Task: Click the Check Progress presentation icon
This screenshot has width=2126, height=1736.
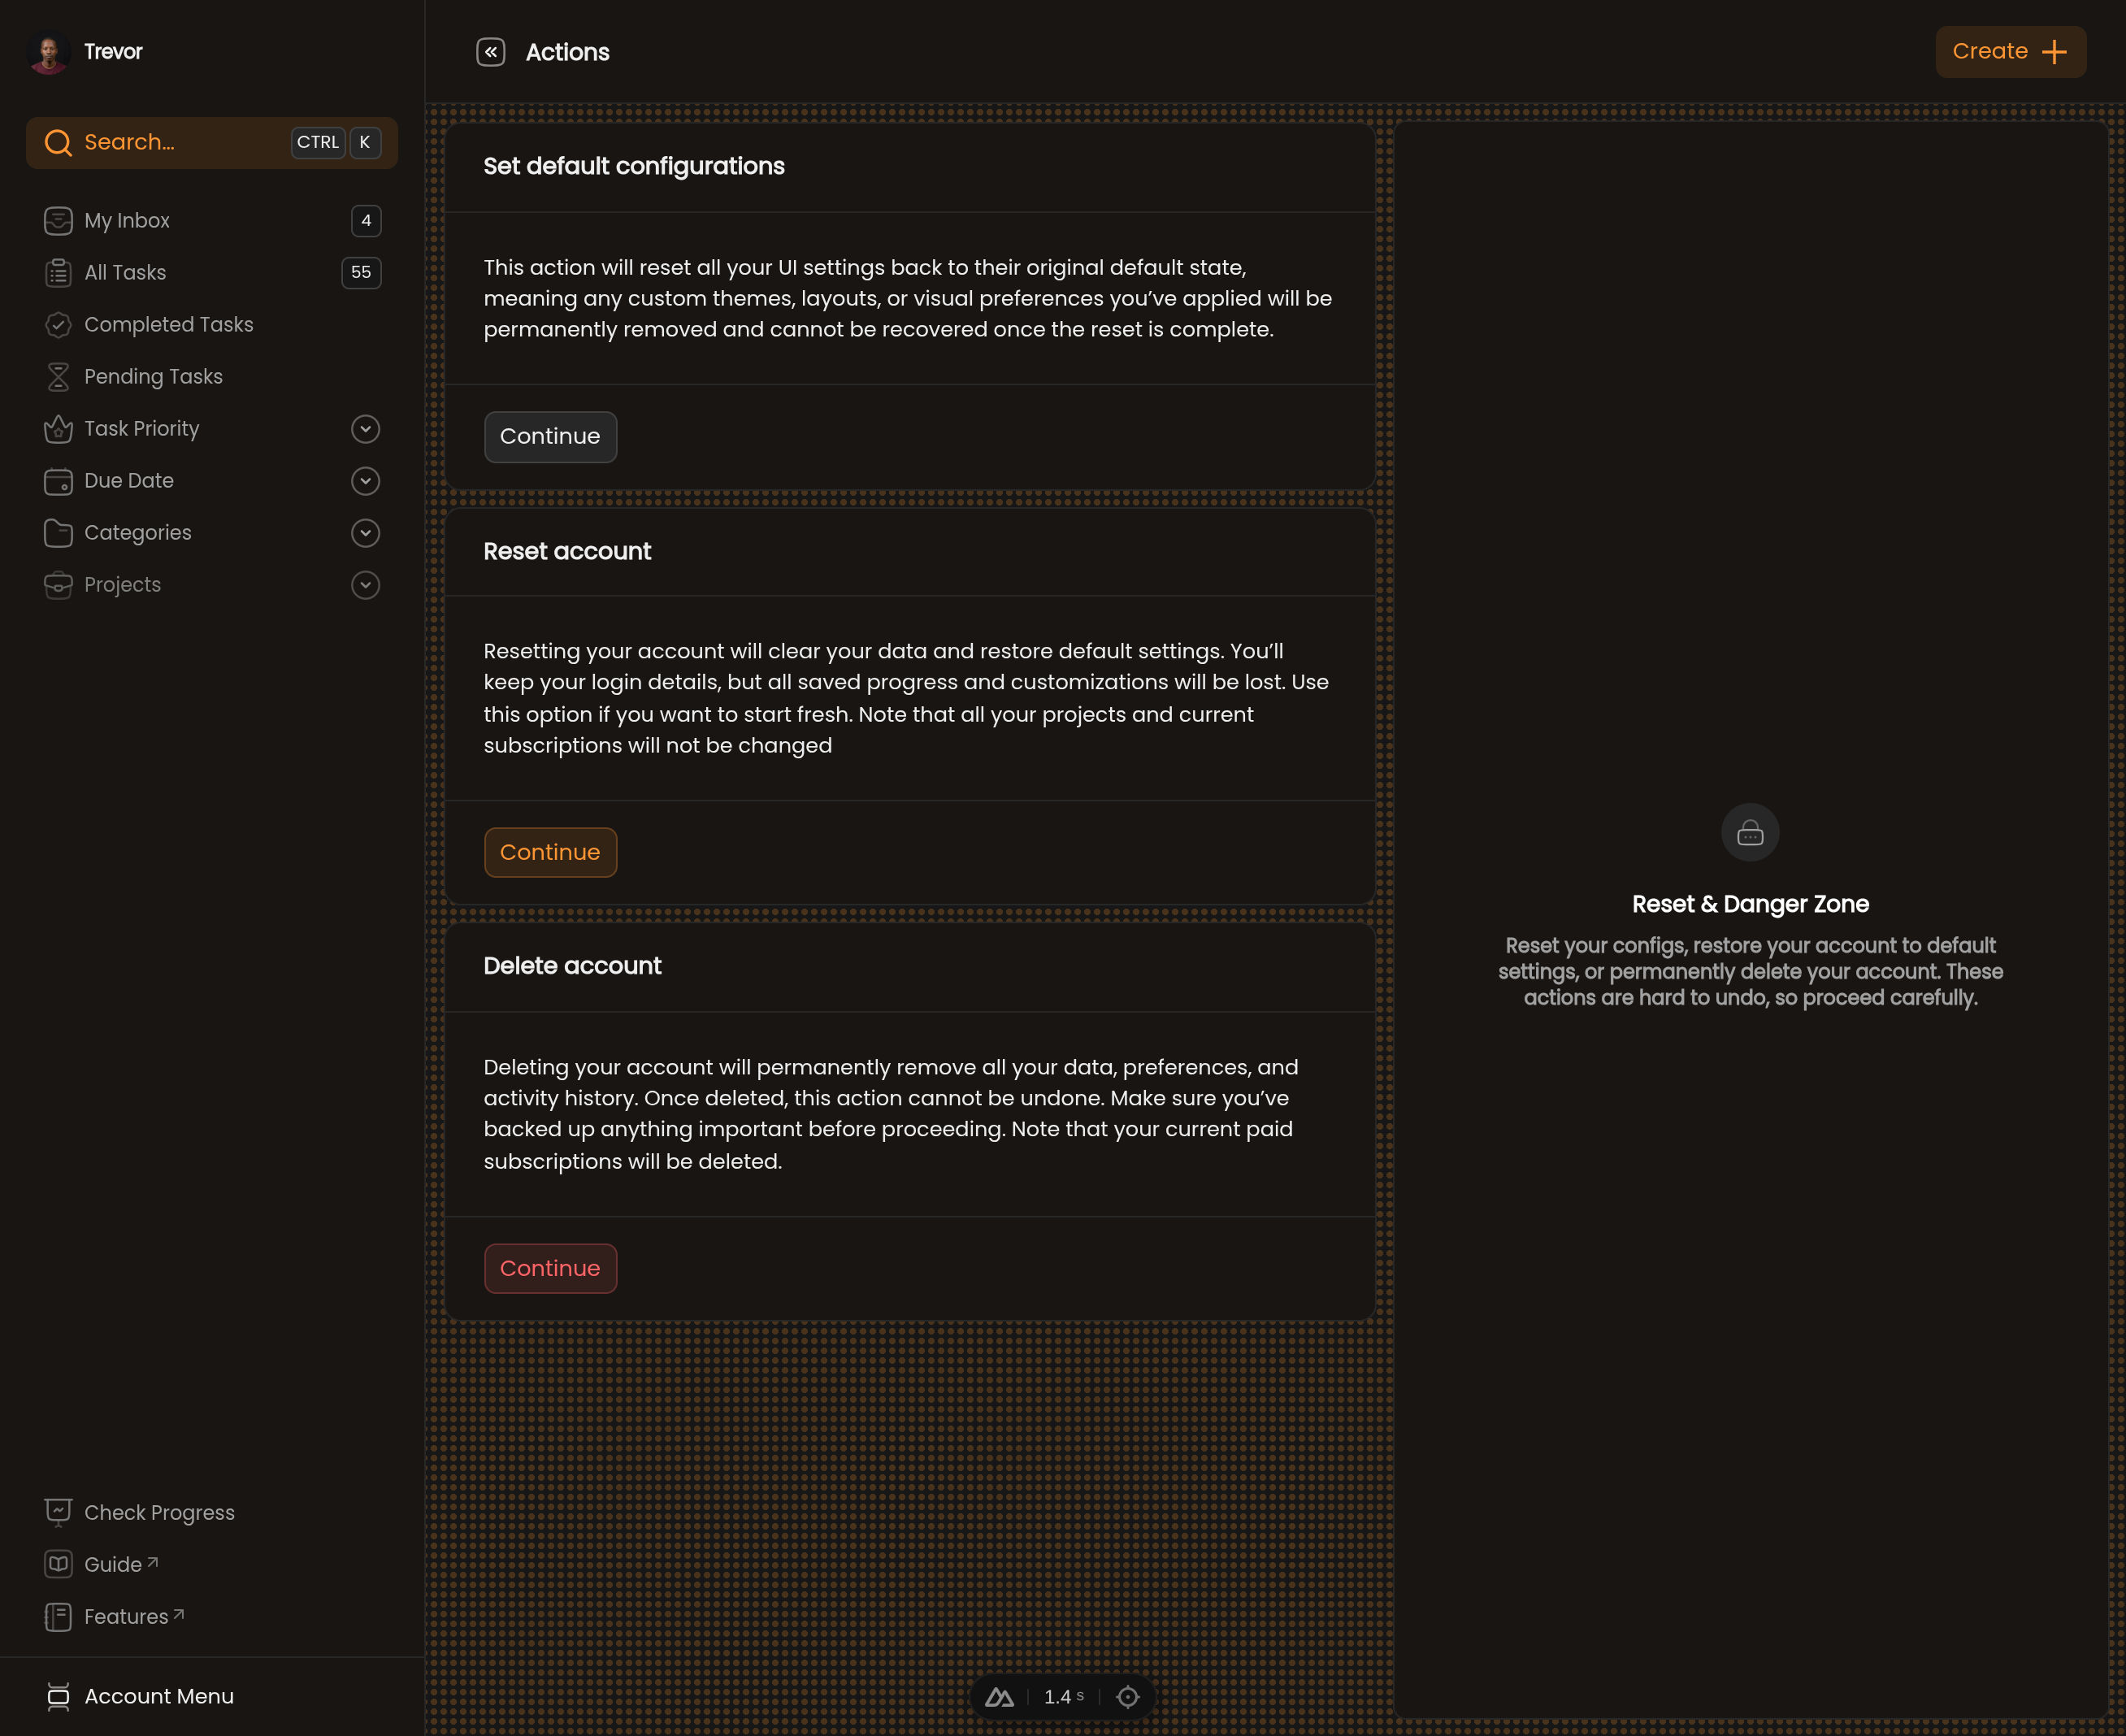Action: 58,1513
